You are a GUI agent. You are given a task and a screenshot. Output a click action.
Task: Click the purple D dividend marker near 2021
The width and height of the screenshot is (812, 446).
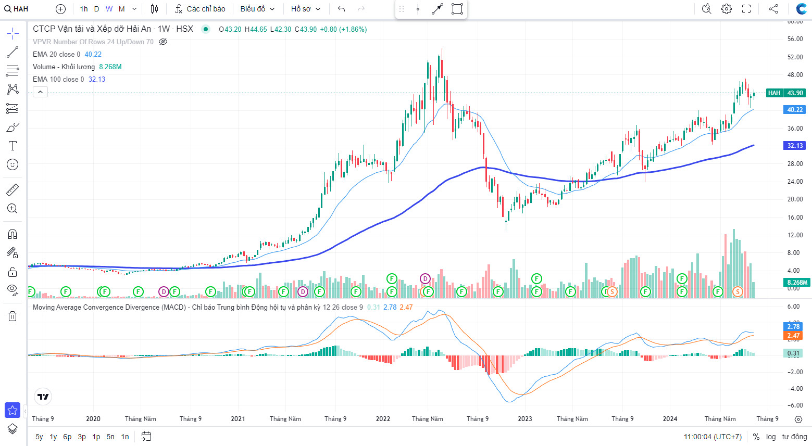[303, 291]
